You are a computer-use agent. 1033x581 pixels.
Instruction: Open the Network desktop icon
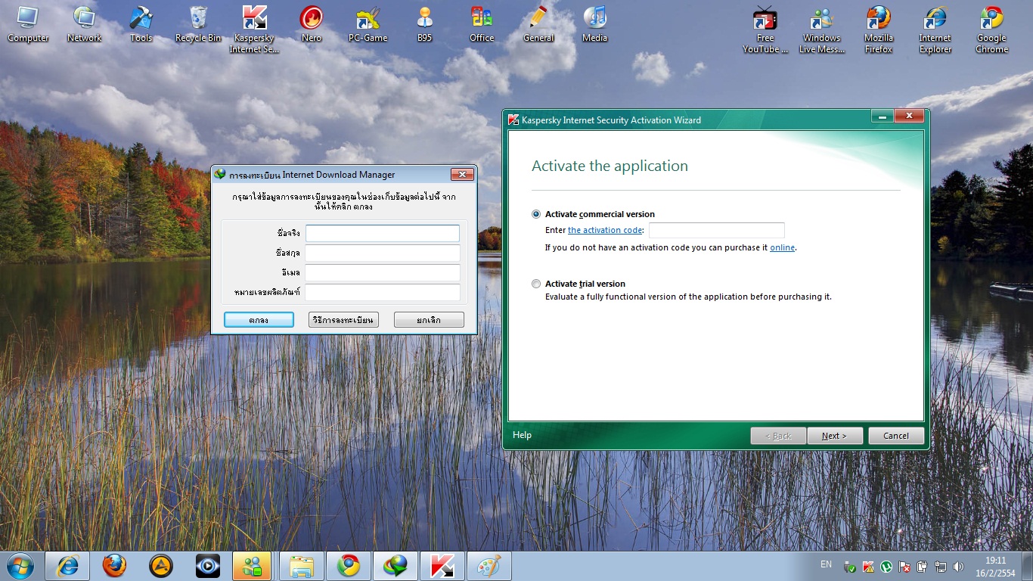84,24
